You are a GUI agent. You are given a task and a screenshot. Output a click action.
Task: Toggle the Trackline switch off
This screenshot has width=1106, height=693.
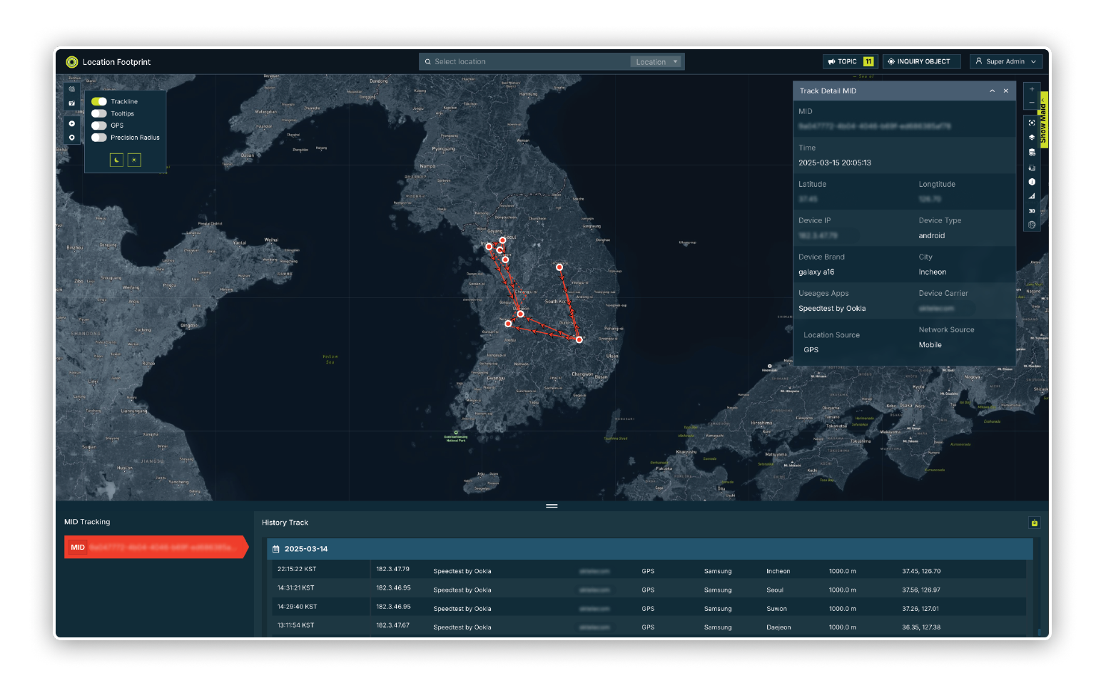pyautogui.click(x=99, y=101)
